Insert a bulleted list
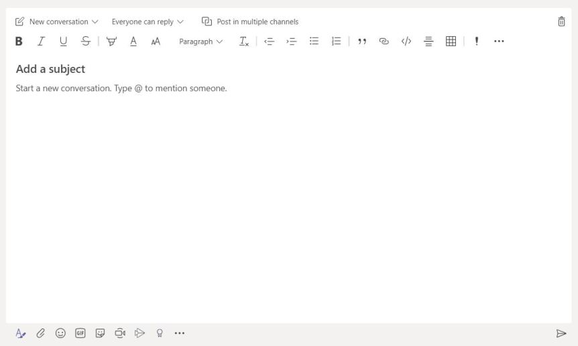The height and width of the screenshot is (346, 578). (x=314, y=41)
